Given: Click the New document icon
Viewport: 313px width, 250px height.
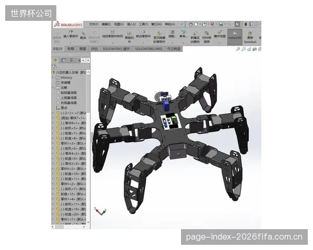Looking at the screenshot, I should (196, 24).
